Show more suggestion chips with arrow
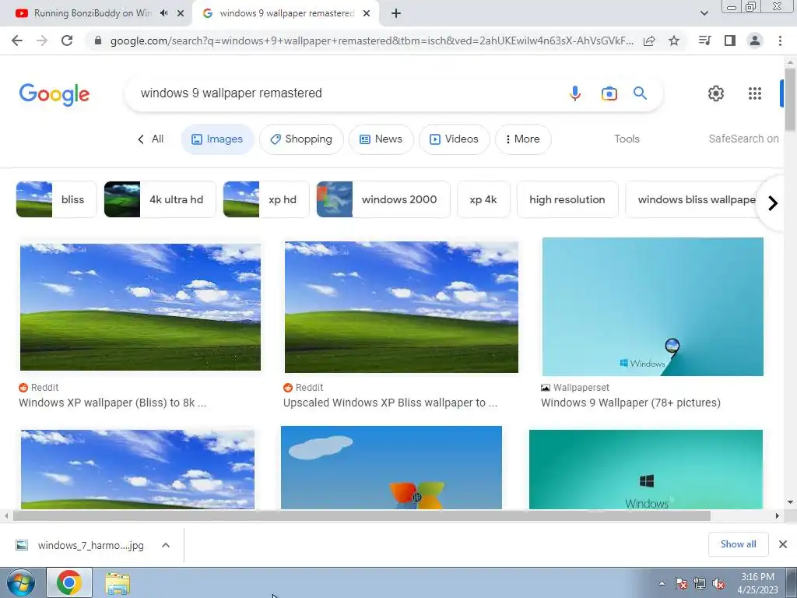This screenshot has height=598, width=797. 773,203
